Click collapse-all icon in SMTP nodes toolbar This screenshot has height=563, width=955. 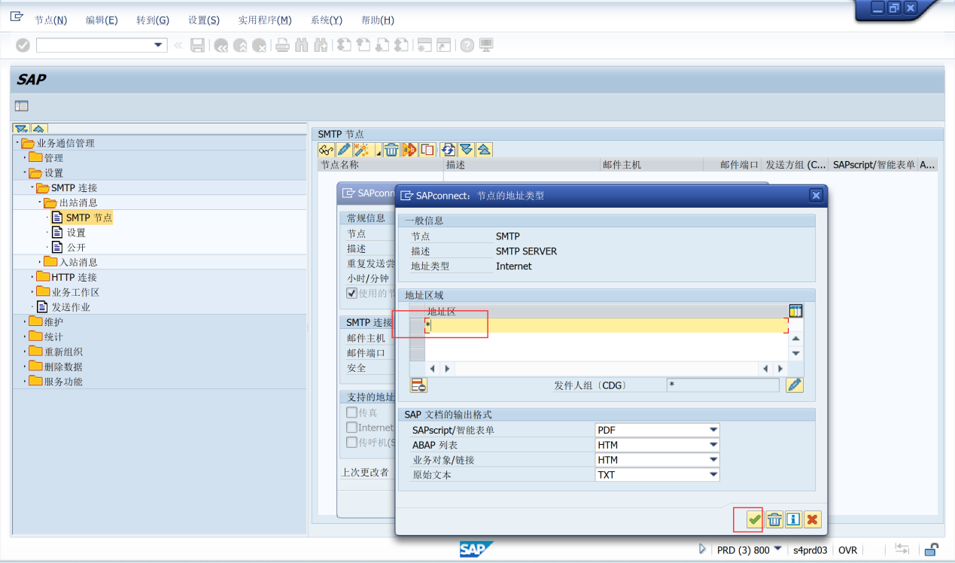coord(485,150)
